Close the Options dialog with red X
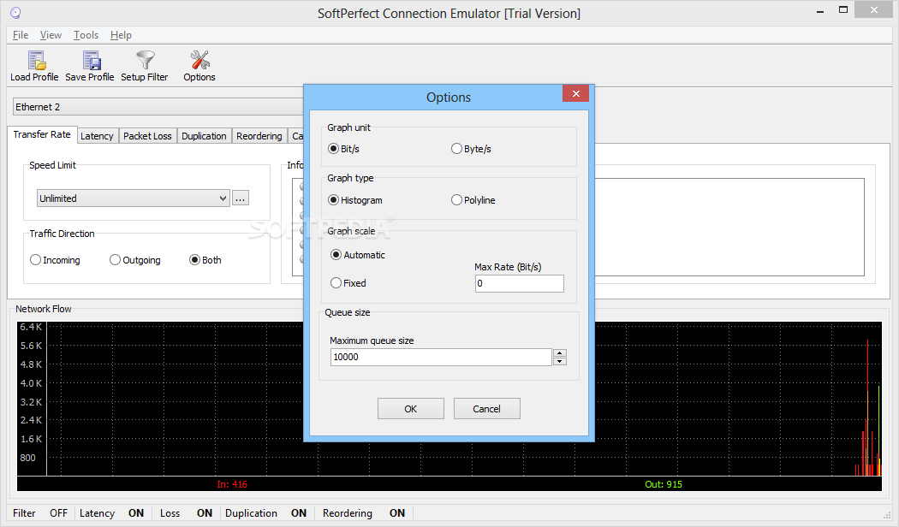The image size is (899, 527). [x=575, y=93]
